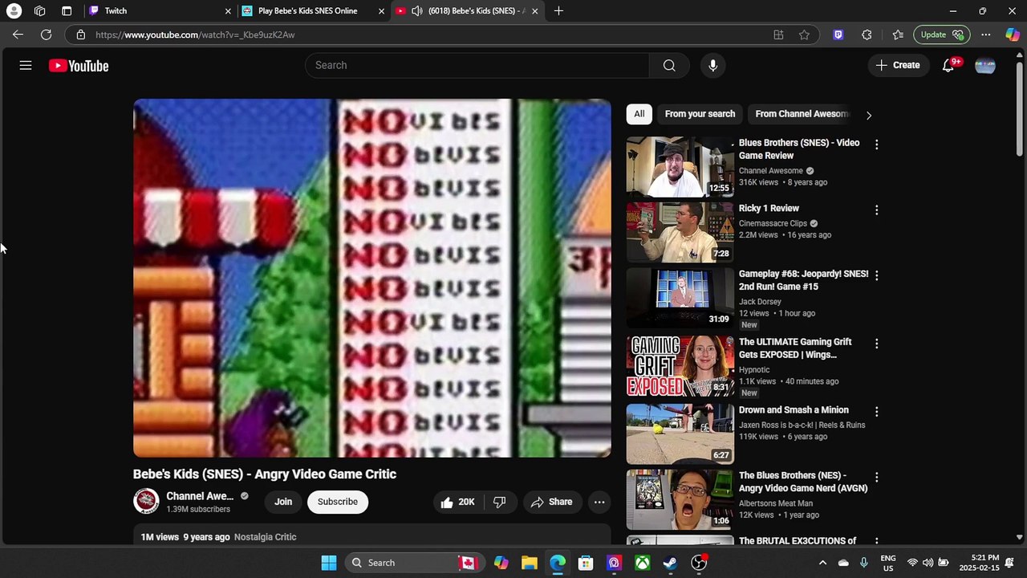1027x578 pixels.
Task: Open options for Drown and Smash a Minion
Action: (876, 412)
